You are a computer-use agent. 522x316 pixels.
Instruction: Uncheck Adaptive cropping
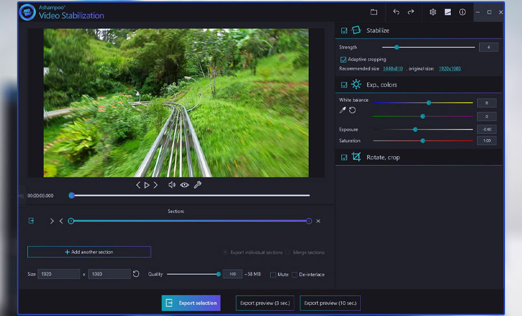(x=343, y=59)
